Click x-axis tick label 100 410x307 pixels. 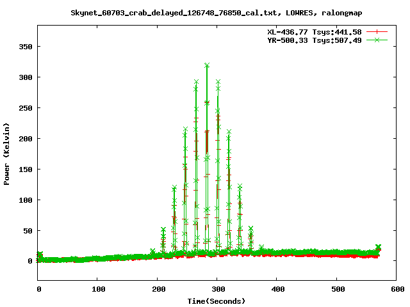[98, 289]
